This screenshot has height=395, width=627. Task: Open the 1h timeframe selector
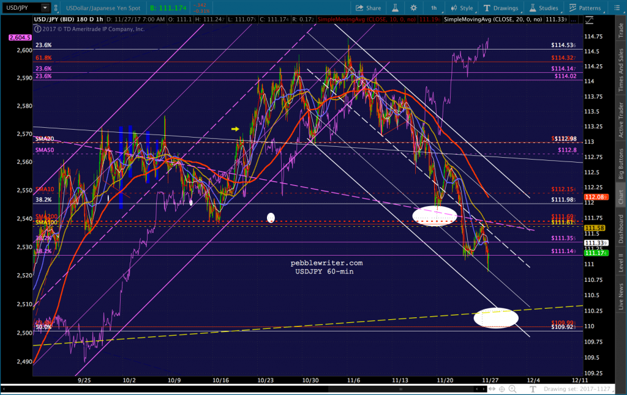434,8
